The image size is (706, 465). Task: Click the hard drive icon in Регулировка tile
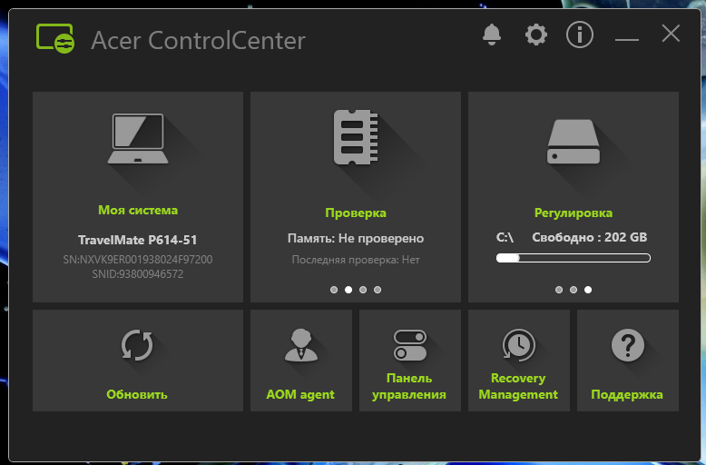[x=574, y=142]
